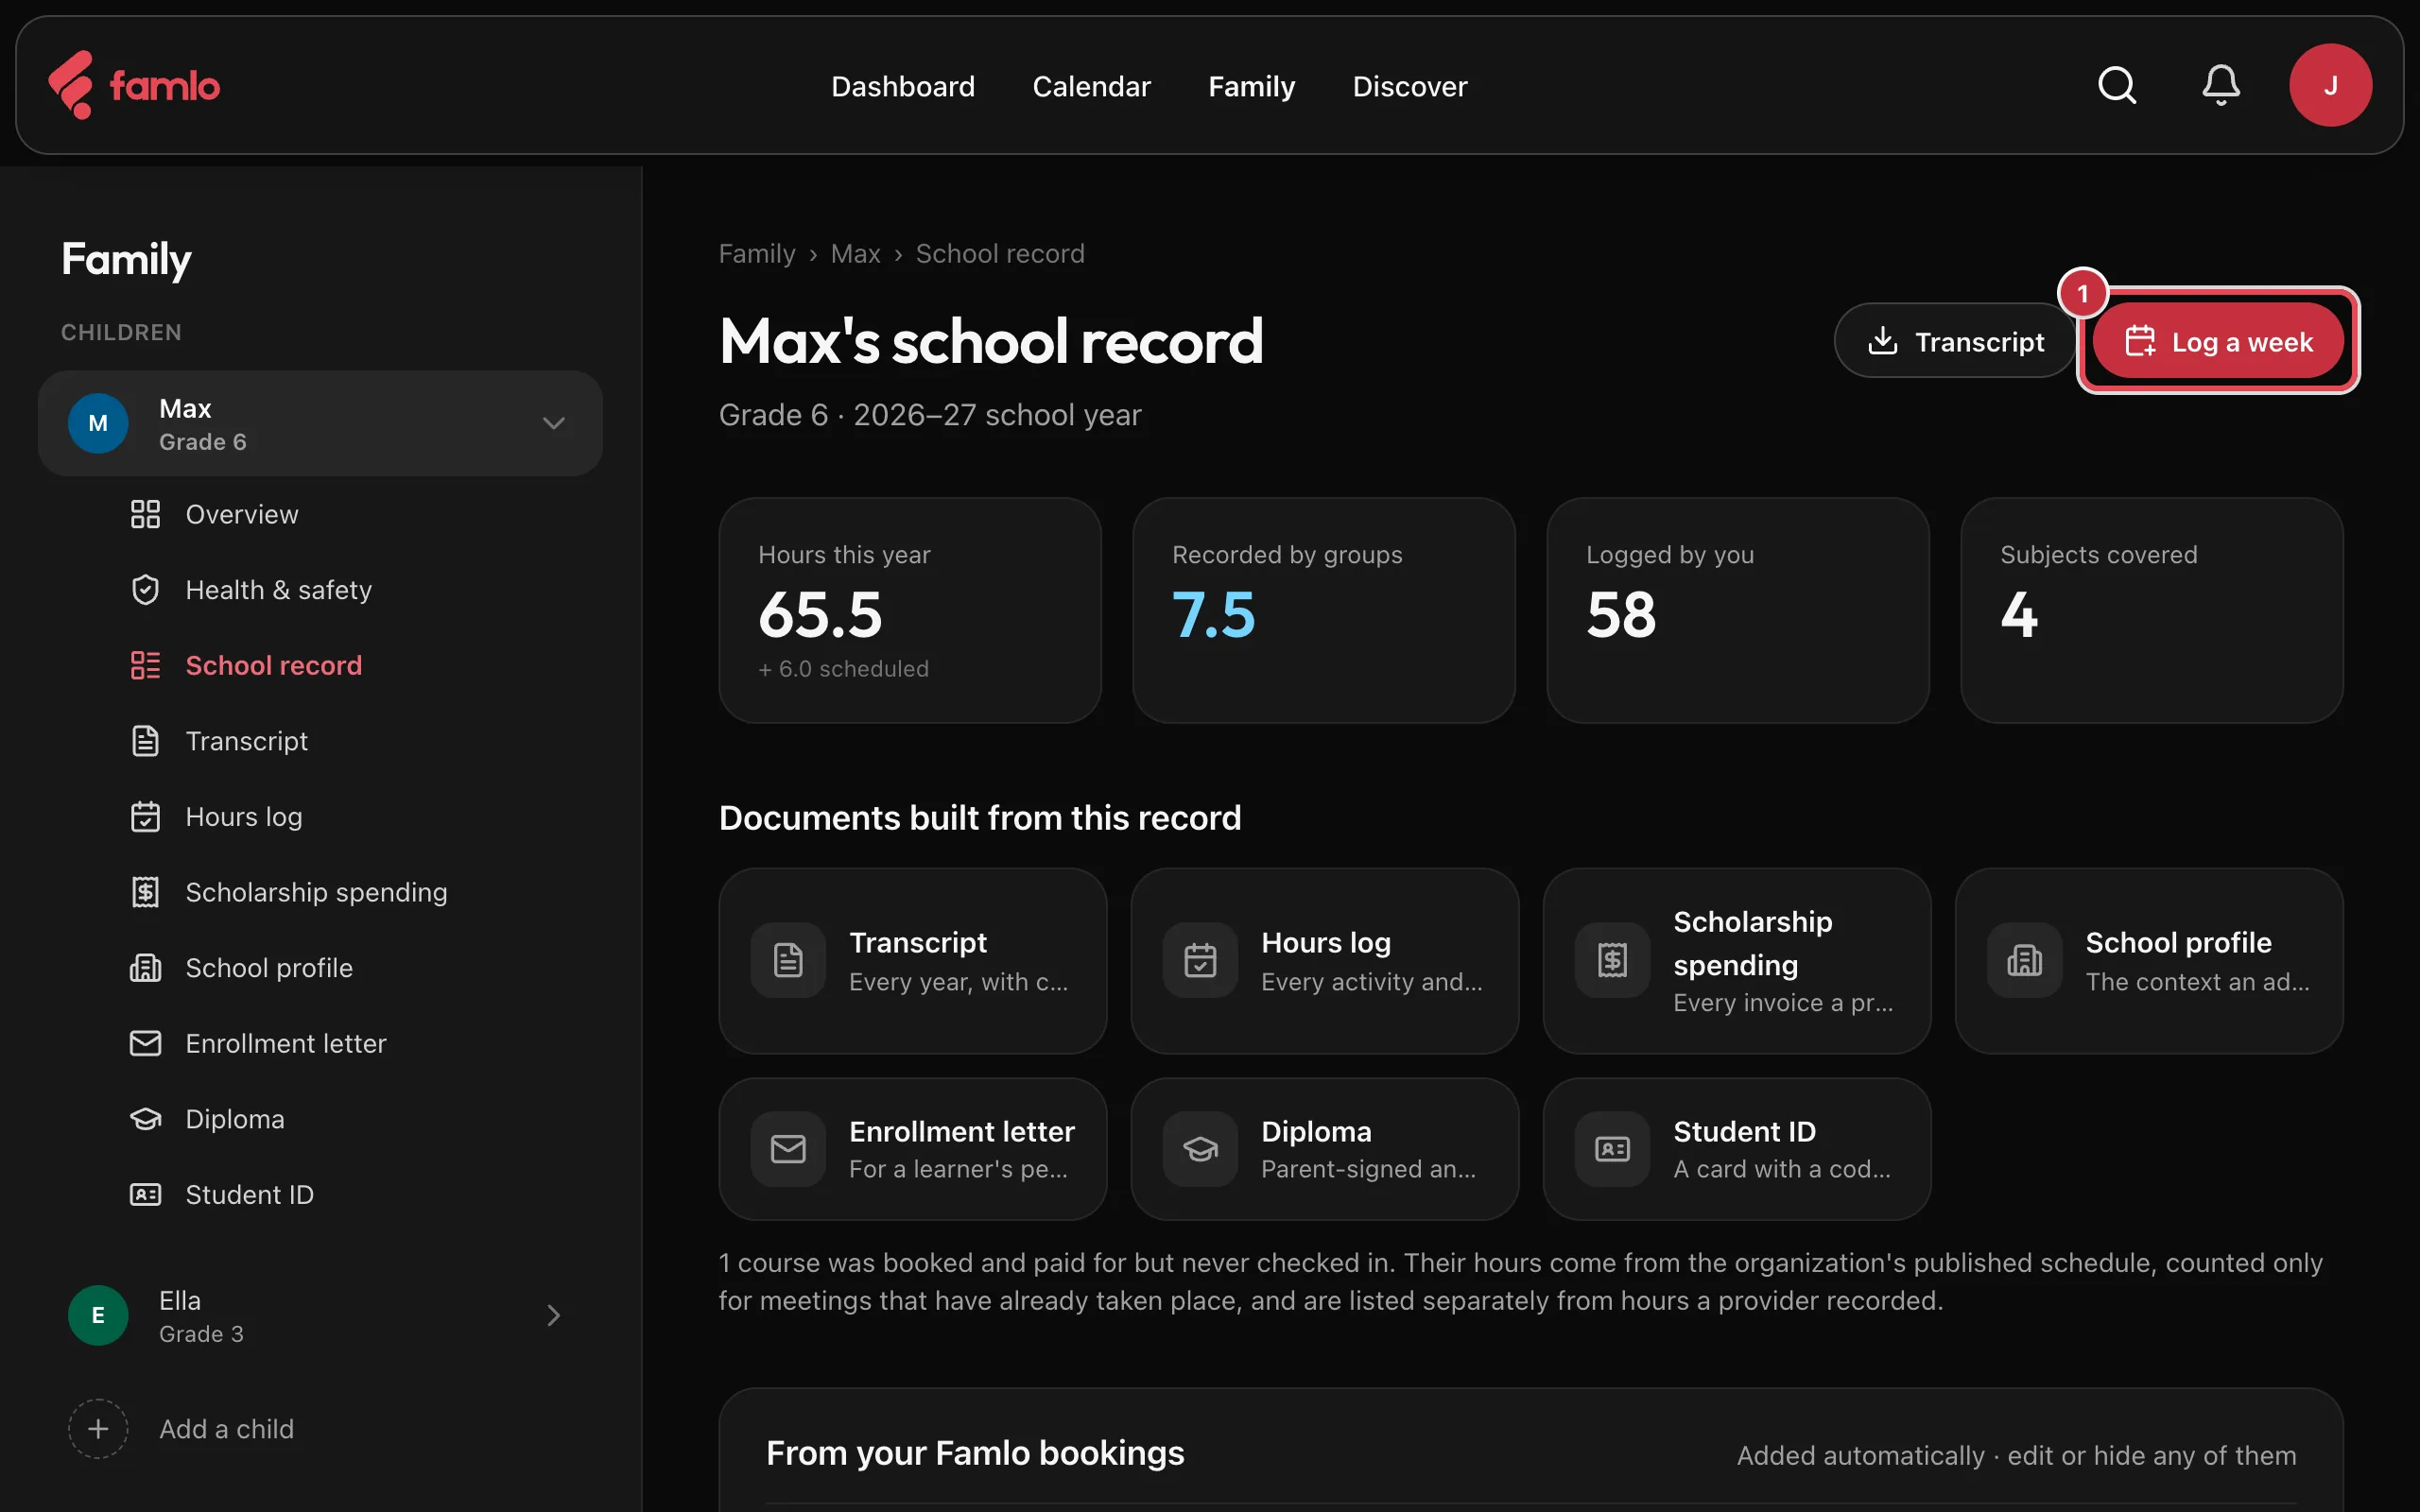Image resolution: width=2420 pixels, height=1512 pixels.
Task: Select Family in top navigation
Action: tap(1251, 86)
